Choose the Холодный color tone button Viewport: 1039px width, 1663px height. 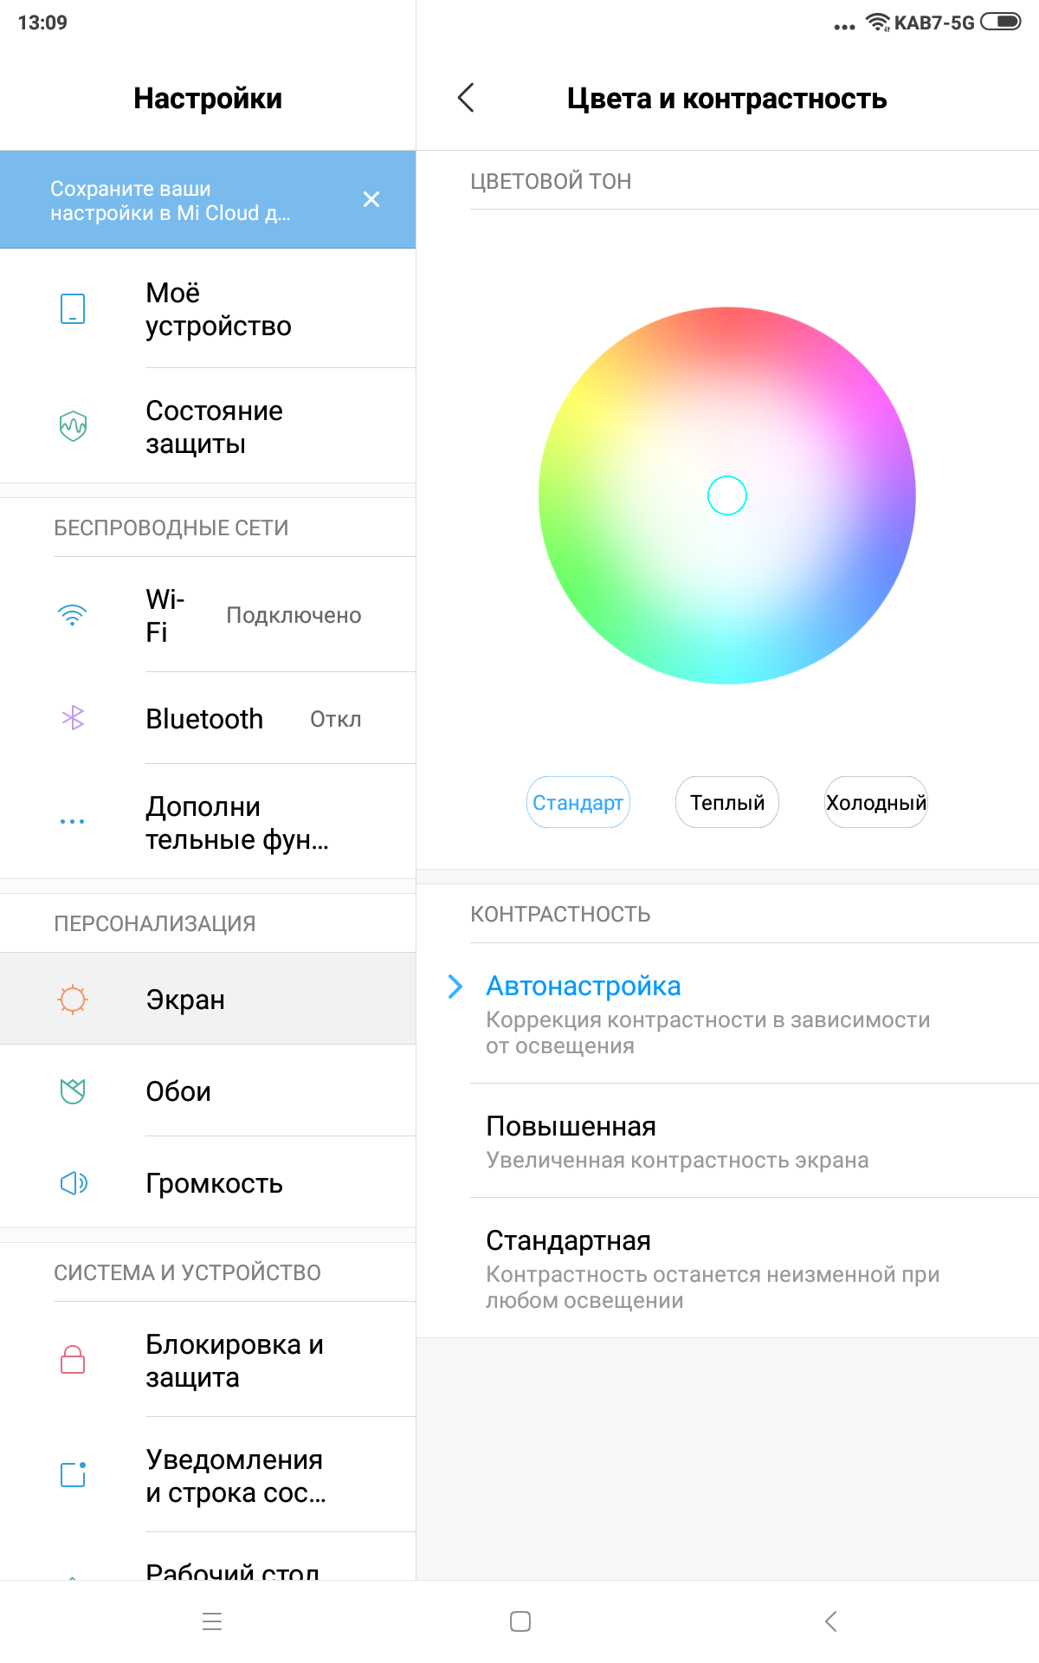tap(875, 803)
